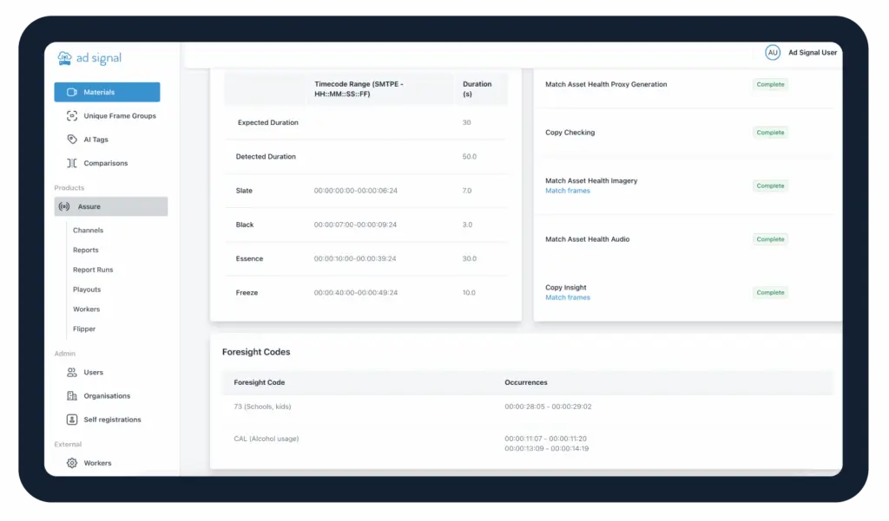Viewport: 889px width, 521px height.
Task: Click the Materials video icon
Action: tap(72, 92)
